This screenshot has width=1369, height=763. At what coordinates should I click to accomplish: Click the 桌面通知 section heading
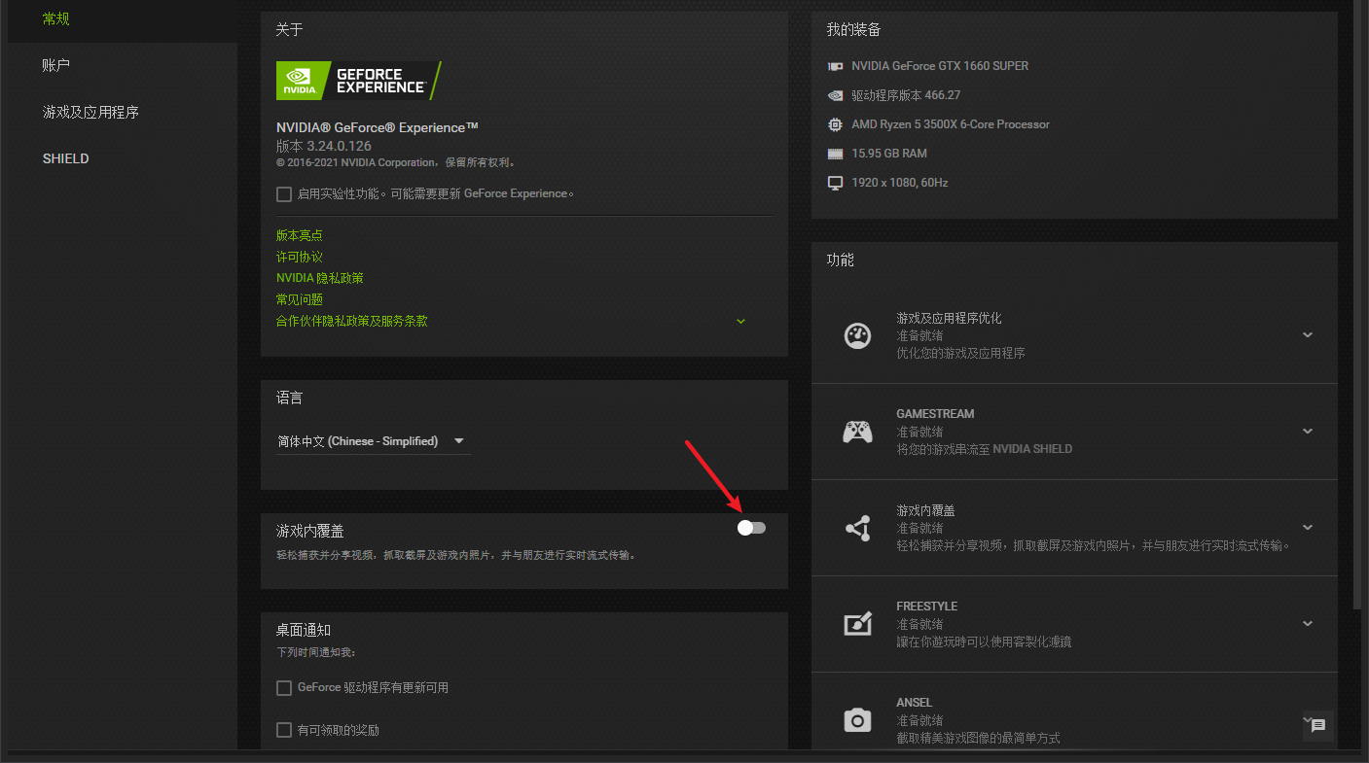304,630
